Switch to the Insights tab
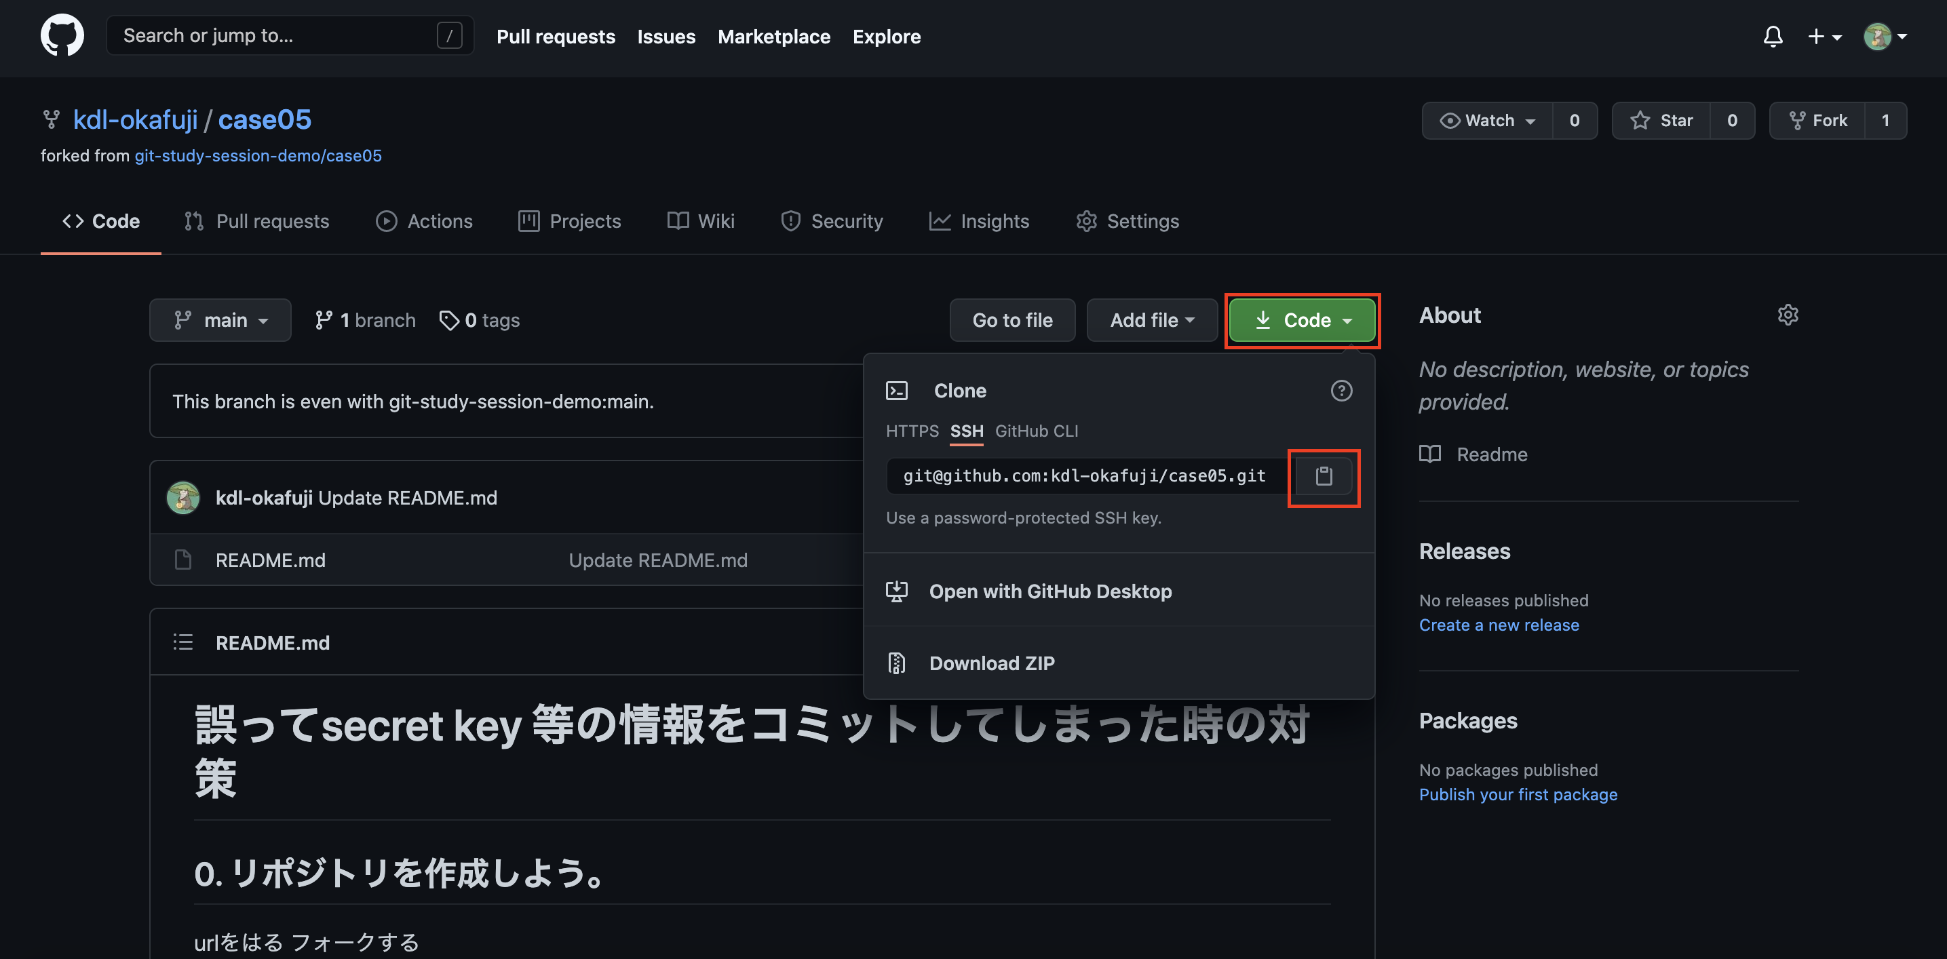Viewport: 1947px width, 959px height. tap(979, 220)
